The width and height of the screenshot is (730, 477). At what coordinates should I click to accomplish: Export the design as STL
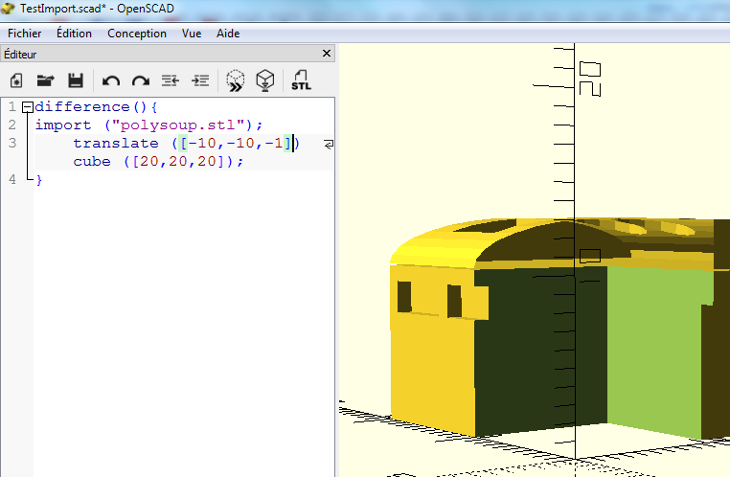click(x=301, y=80)
